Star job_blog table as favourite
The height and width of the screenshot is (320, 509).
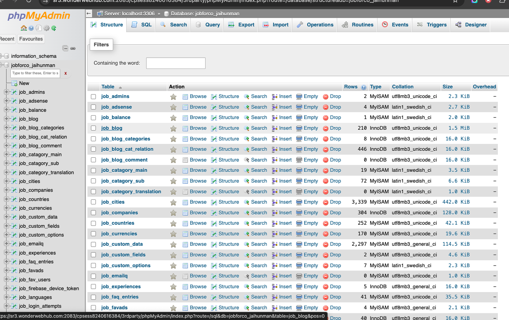pos(173,128)
